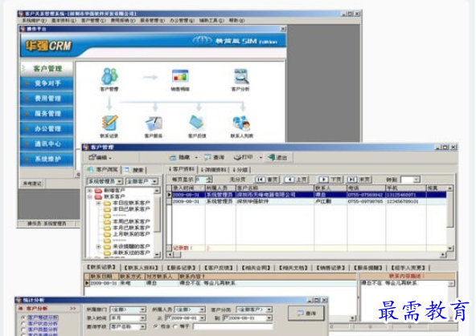Switch to the 【相关合同】 tab
This screenshot has width=476, height=336.
pos(256,268)
